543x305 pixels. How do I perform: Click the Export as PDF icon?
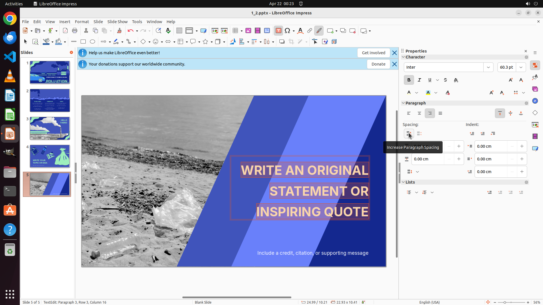click(65, 31)
